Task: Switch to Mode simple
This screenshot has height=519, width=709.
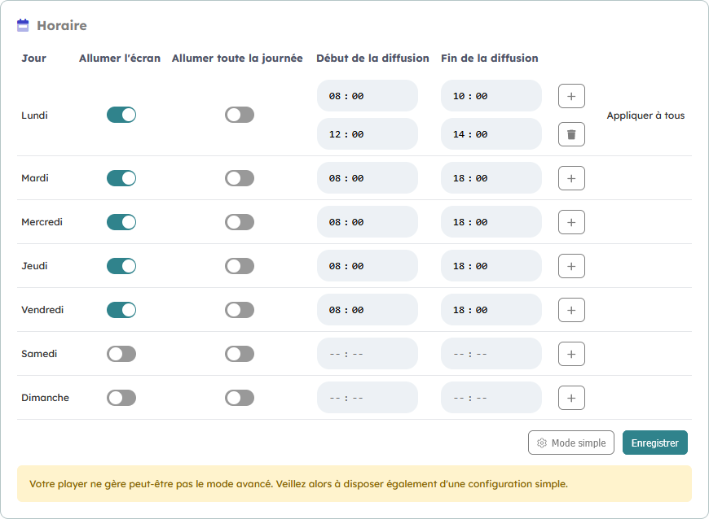Action: 571,443
